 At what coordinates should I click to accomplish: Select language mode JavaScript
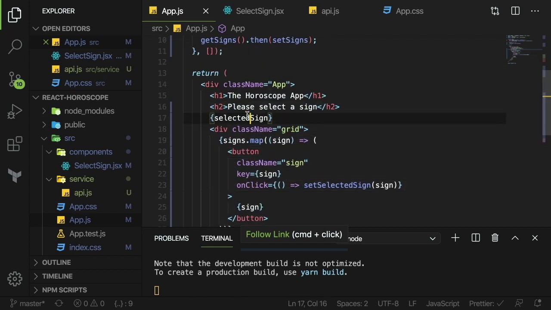(443, 304)
